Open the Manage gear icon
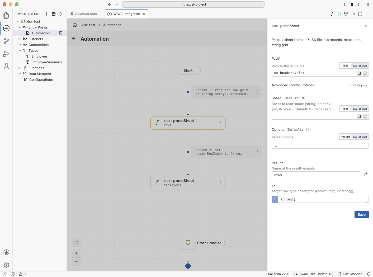Image resolution: width=373 pixels, height=277 pixels. (x=6, y=265)
